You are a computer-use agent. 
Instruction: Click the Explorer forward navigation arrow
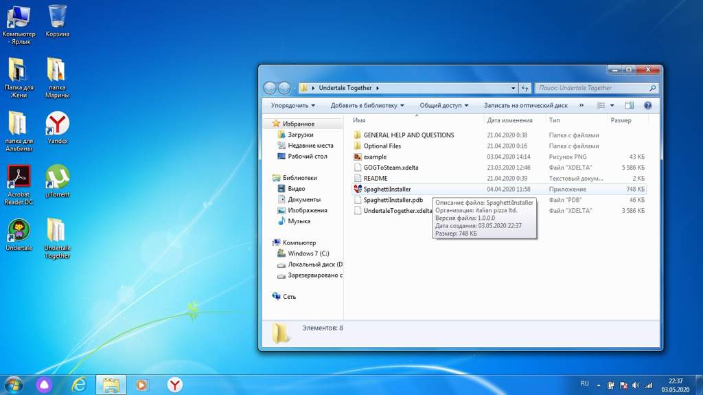point(284,88)
